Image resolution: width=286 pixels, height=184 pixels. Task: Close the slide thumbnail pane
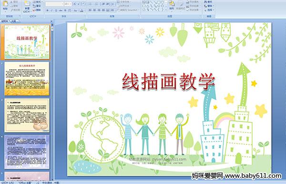point(51,21)
